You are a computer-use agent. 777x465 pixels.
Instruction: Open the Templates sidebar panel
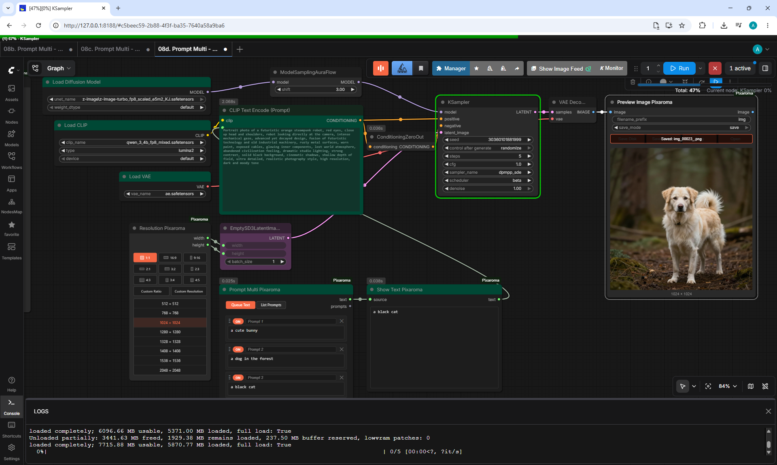tap(12, 251)
